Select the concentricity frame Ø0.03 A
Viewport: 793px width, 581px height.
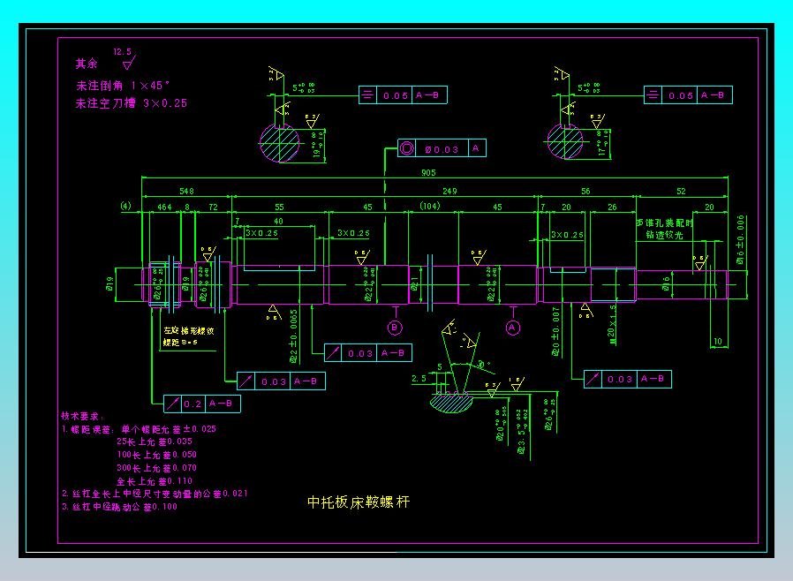(x=442, y=148)
